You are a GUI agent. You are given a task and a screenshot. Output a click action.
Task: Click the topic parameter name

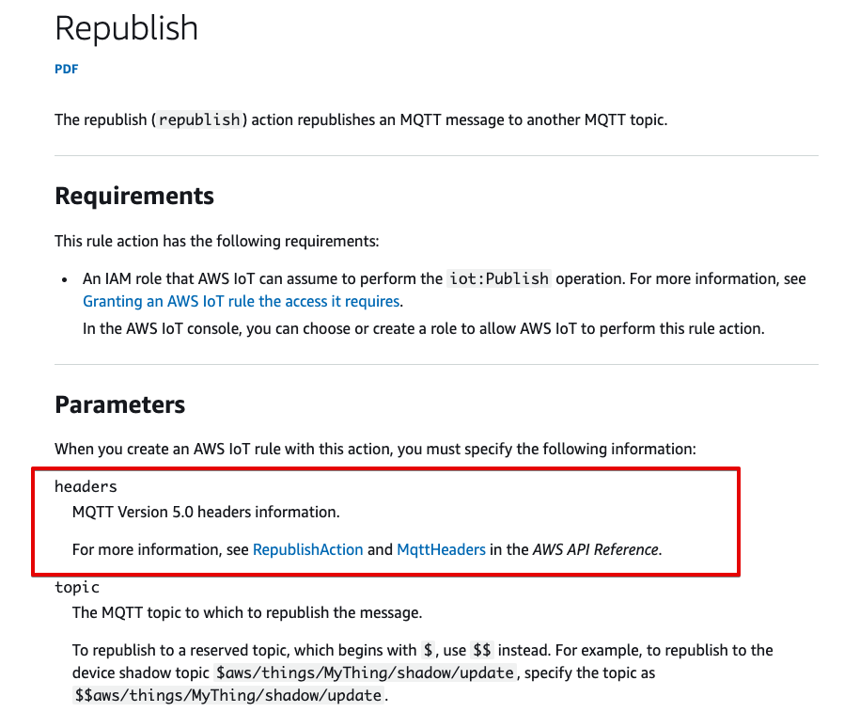click(77, 587)
